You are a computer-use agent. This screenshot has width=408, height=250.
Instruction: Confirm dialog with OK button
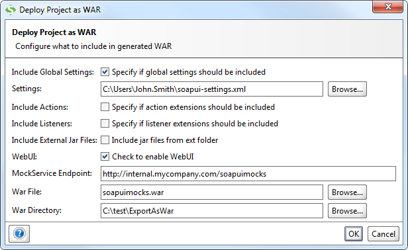point(354,234)
